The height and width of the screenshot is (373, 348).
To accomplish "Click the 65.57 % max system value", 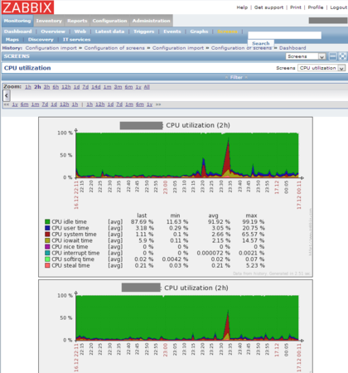I will tap(254, 235).
